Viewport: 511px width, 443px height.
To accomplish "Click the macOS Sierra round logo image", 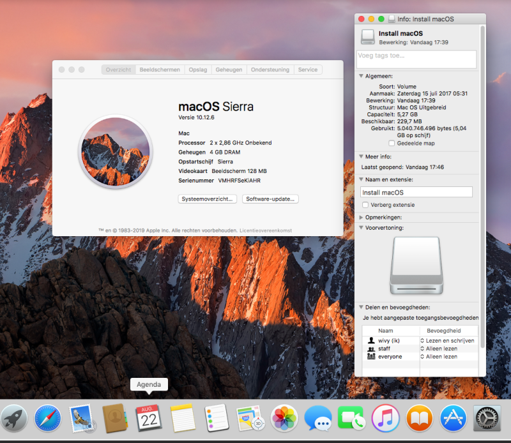I will [116, 152].
